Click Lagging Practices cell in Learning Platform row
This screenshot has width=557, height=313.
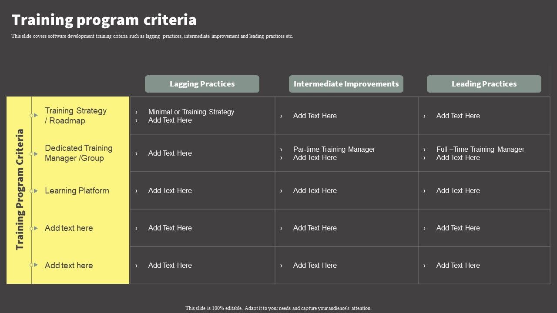(x=202, y=190)
